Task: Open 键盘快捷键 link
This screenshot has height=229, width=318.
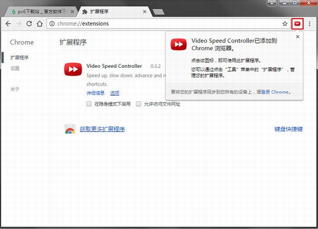Action: (289, 129)
